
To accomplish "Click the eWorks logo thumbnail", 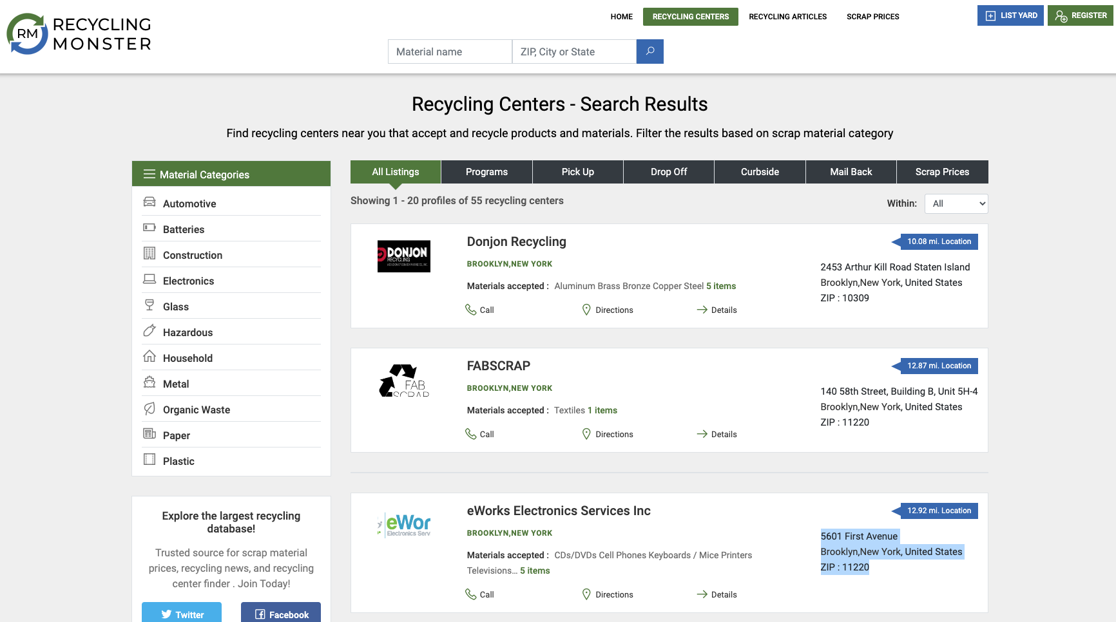I will 404,525.
